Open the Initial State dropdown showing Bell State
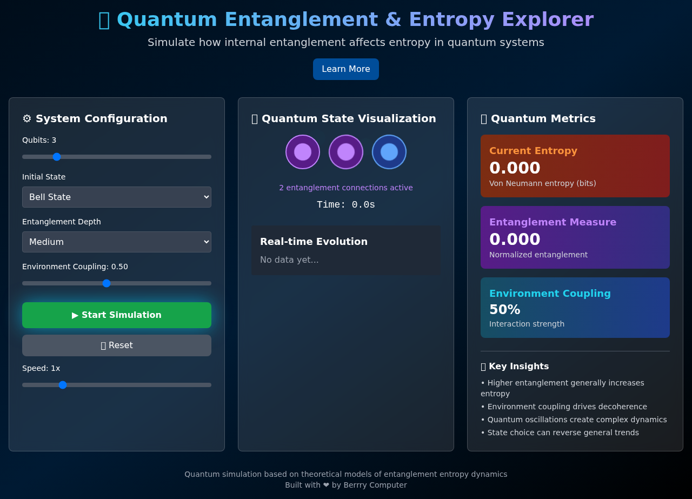The image size is (692, 499). pyautogui.click(x=117, y=197)
